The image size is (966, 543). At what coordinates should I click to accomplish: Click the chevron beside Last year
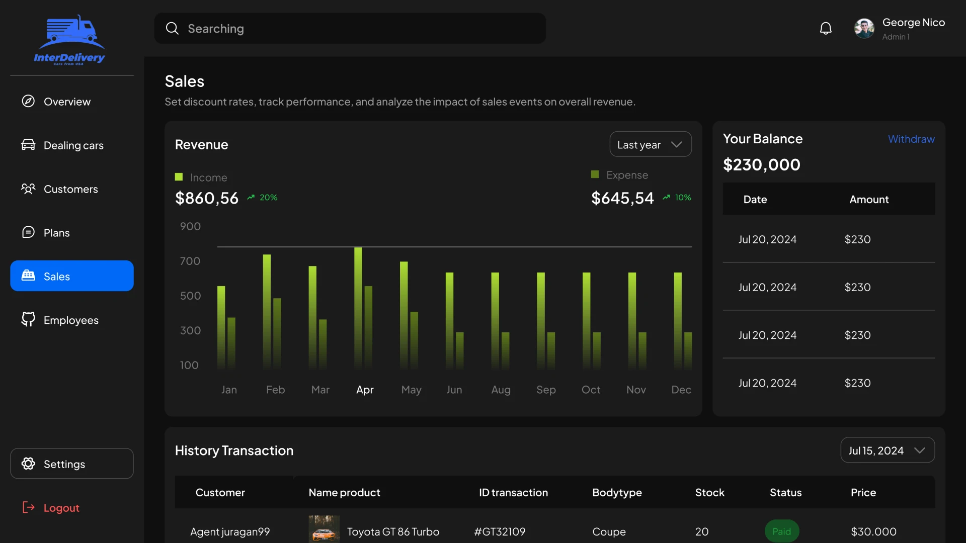tap(677, 144)
